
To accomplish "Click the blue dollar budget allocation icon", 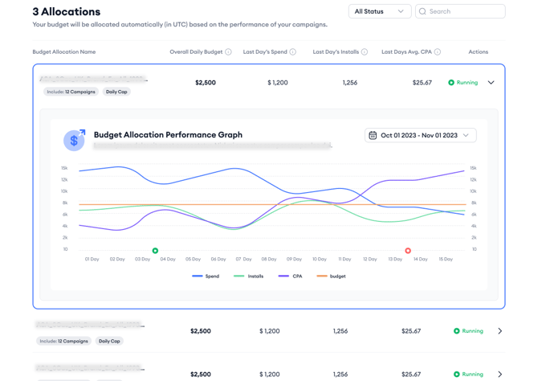I will coord(74,140).
